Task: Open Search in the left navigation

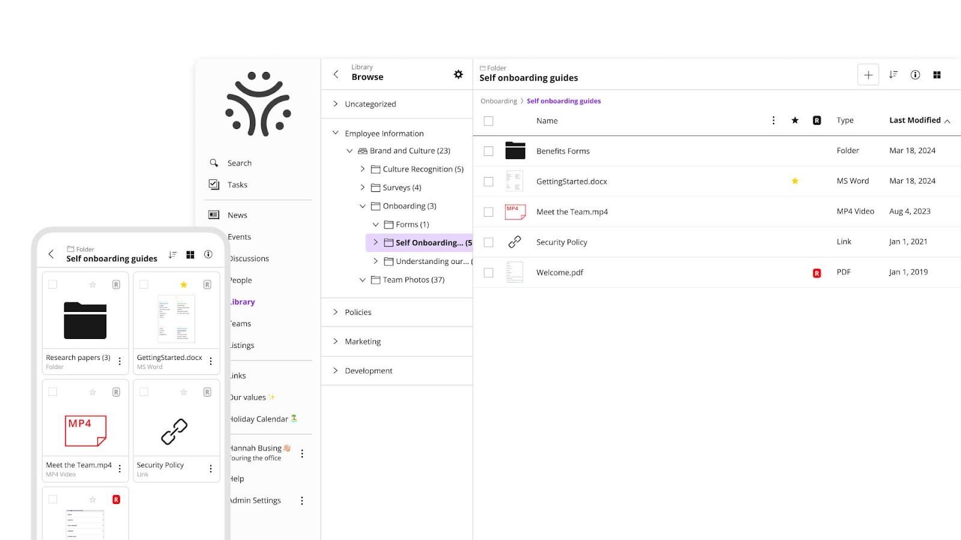Action: (239, 163)
